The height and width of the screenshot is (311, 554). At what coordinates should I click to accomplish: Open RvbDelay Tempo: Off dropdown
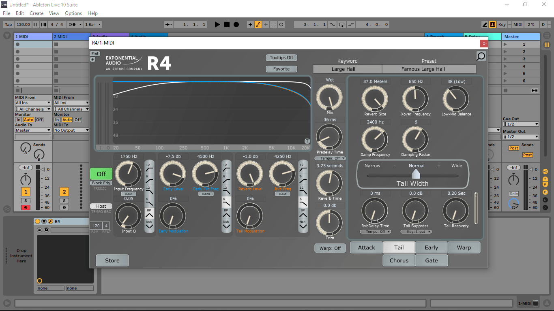point(375,232)
